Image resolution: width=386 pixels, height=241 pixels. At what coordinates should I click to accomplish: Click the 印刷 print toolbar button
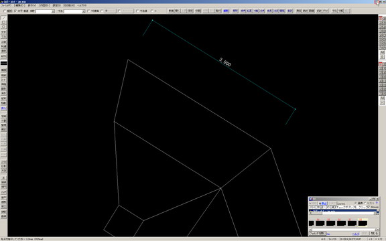click(x=198, y=11)
